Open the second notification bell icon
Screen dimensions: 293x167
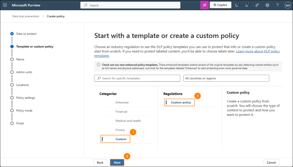coord(247,5)
